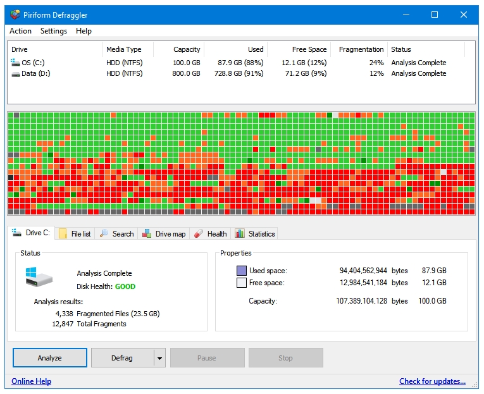Click the File list folder icon
The width and height of the screenshot is (484, 394).
click(63, 233)
